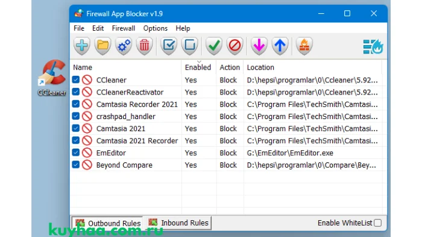Open the Help menu
Image resolution: width=422 pixels, height=237 pixels.
183,28
